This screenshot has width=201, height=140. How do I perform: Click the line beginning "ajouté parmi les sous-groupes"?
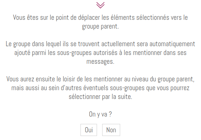pyautogui.click(x=100, y=53)
